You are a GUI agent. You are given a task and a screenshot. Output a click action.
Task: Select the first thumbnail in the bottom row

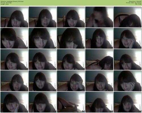pos(14,102)
